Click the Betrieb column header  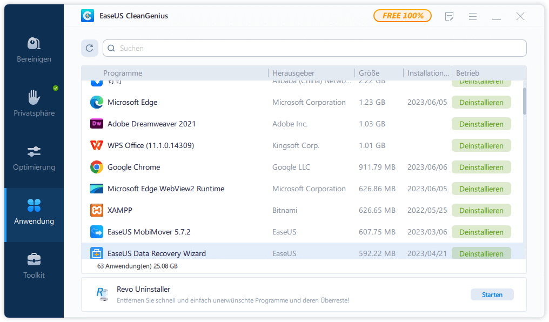(x=467, y=73)
